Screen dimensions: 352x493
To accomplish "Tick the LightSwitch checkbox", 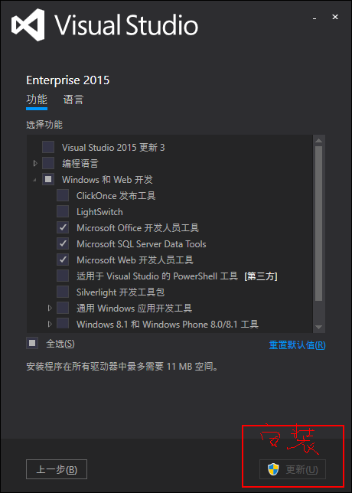I will [x=63, y=211].
